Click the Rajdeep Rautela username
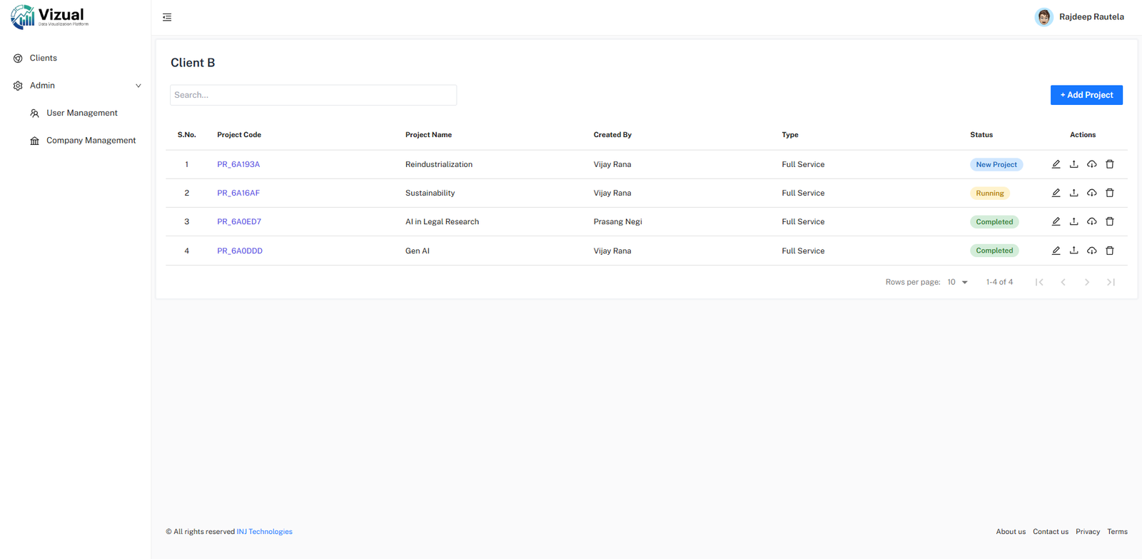This screenshot has height=559, width=1142. (x=1091, y=17)
